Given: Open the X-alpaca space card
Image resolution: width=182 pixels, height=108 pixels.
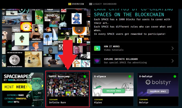Looking at the screenshot, I should click(113, 89).
